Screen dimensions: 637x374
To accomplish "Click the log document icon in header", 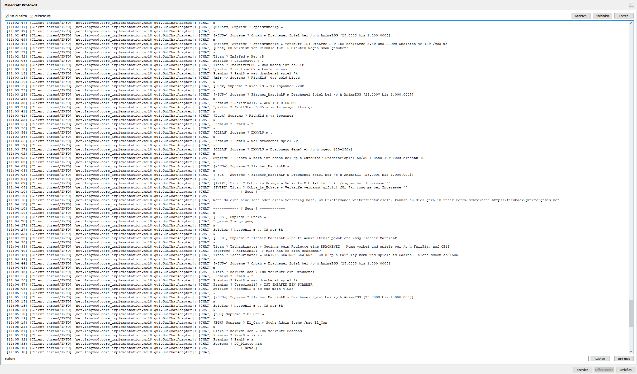I will pos(631,5).
